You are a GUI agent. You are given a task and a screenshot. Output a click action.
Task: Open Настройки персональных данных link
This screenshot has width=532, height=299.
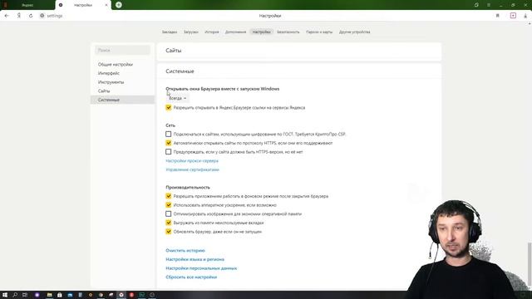(x=201, y=267)
